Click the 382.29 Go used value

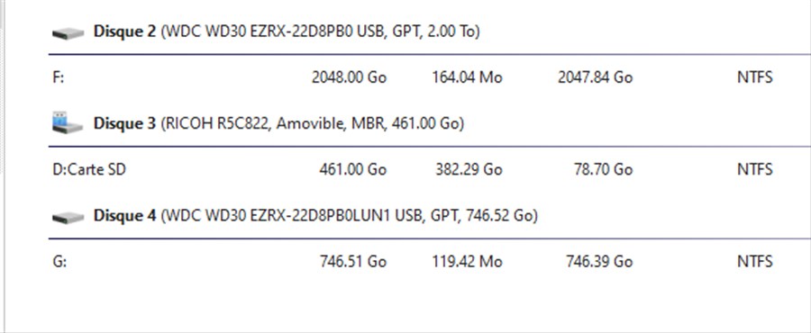[469, 169]
